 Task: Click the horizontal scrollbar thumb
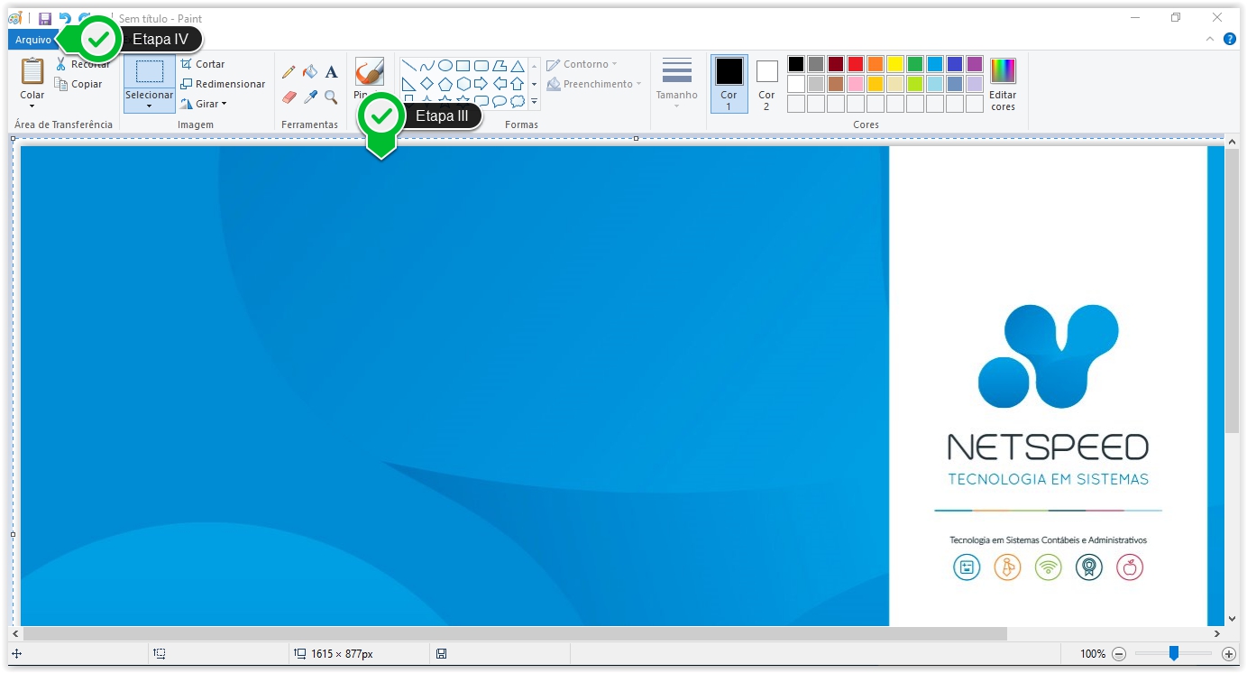point(515,634)
